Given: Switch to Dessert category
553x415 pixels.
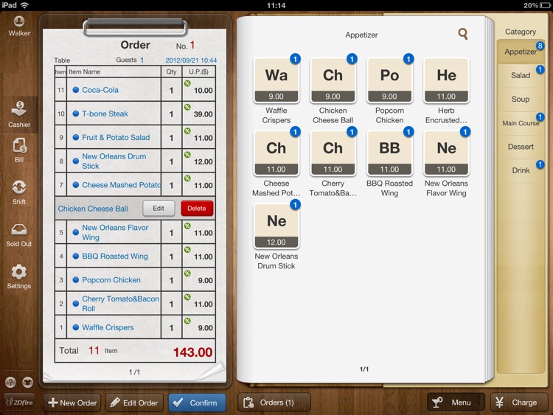Looking at the screenshot, I should [521, 147].
